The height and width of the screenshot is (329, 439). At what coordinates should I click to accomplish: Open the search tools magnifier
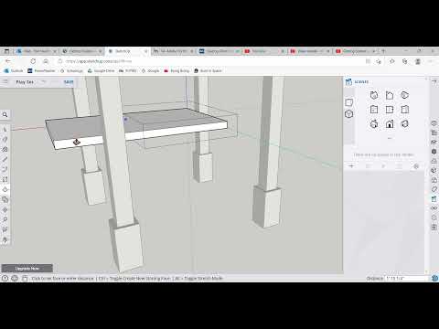coord(5,114)
